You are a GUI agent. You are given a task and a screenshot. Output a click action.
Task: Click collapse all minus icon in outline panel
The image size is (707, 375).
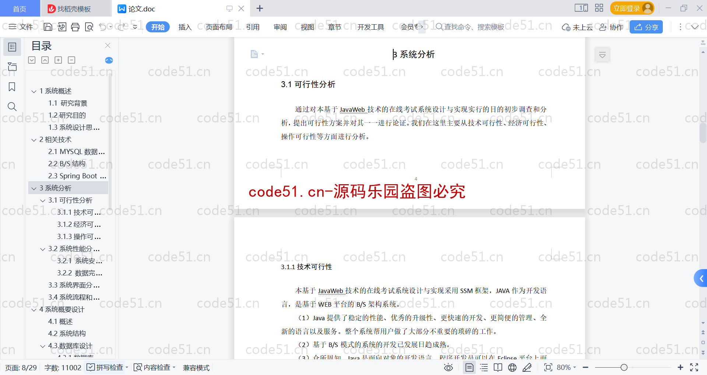71,60
